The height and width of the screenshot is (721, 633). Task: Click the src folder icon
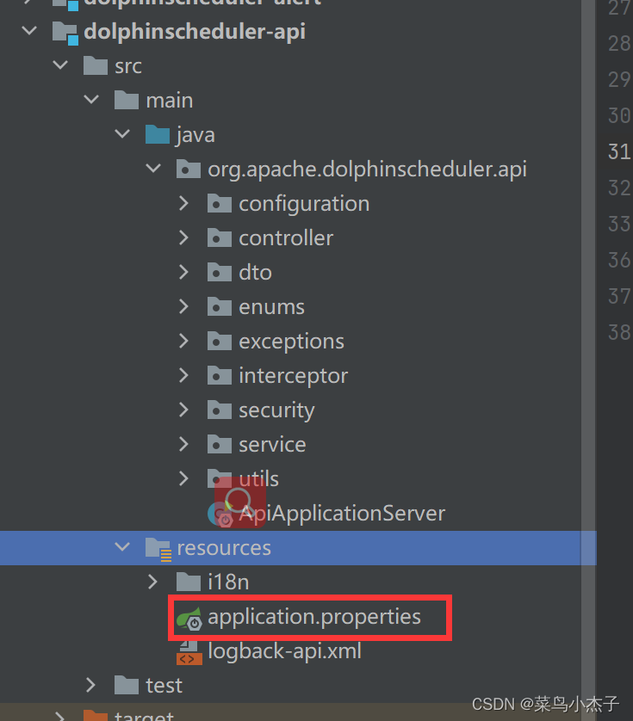[96, 65]
